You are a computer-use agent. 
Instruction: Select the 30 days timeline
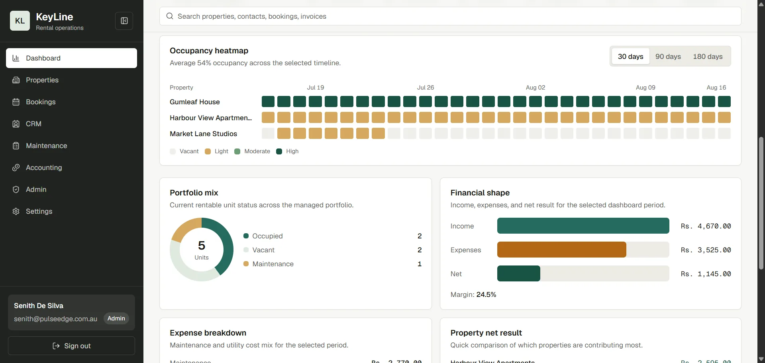tap(630, 57)
